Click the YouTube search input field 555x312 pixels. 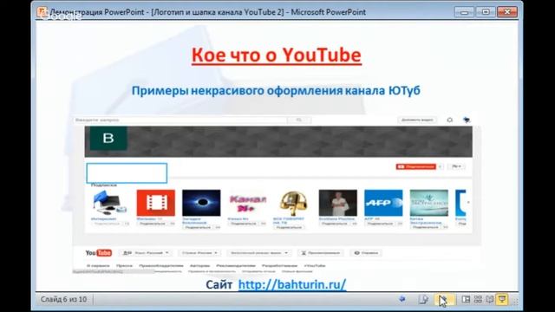click(180, 120)
